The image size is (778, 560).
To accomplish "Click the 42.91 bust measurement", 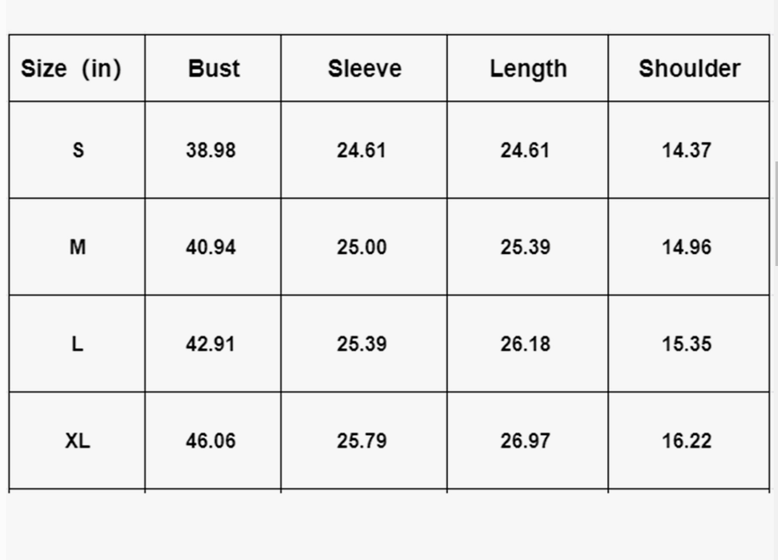I will tap(211, 344).
